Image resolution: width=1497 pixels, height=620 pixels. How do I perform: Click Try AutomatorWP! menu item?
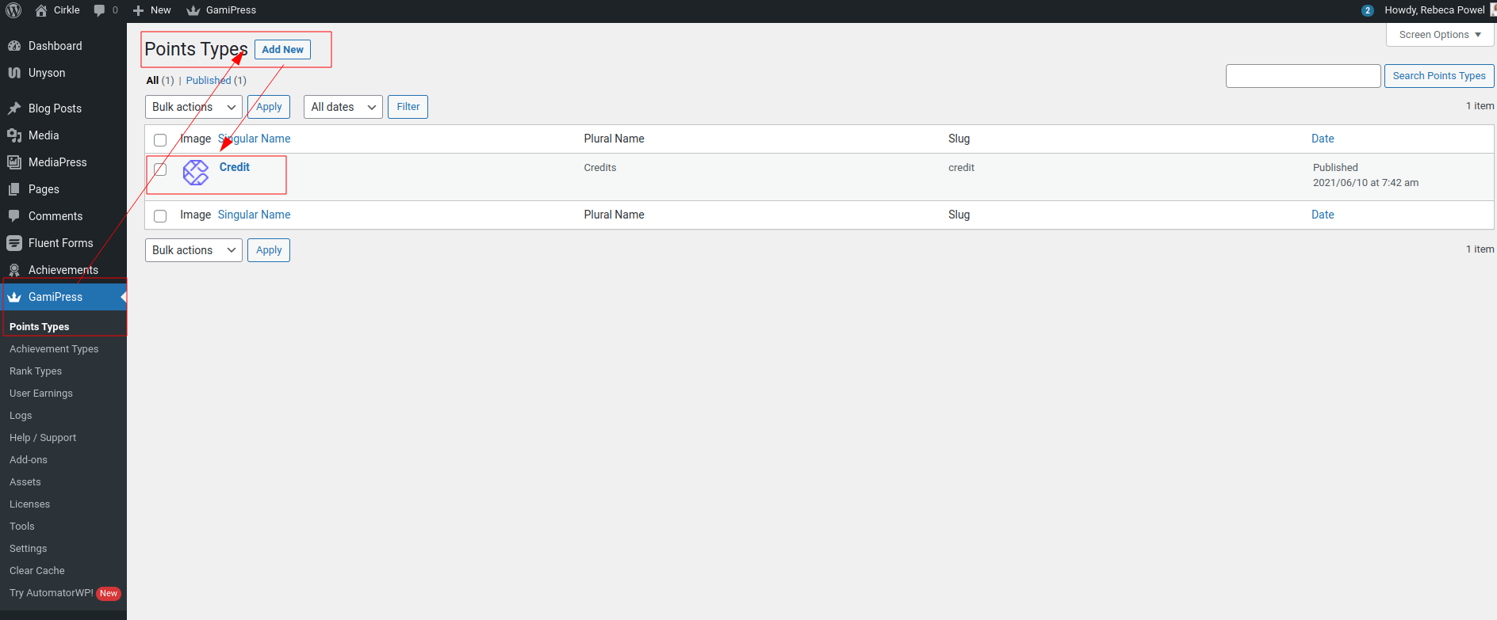52,592
